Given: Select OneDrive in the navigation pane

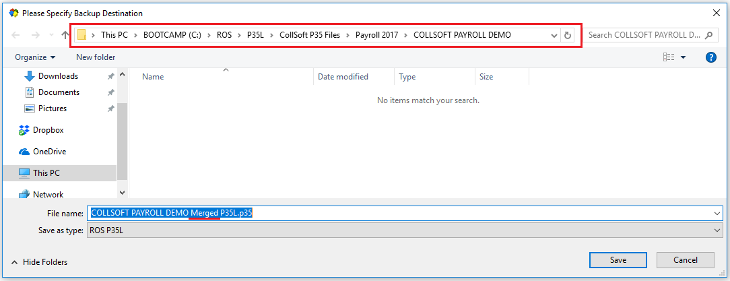Looking at the screenshot, I should pos(49,152).
